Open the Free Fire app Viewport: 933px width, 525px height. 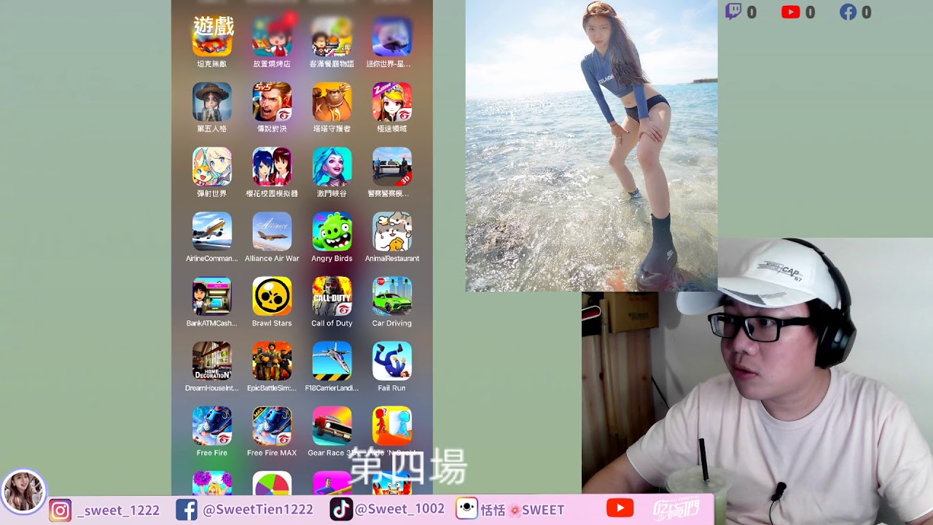212,427
